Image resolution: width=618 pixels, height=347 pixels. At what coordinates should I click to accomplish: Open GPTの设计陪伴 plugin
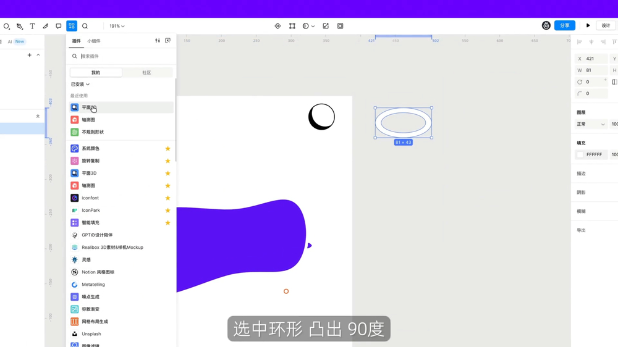121,235
